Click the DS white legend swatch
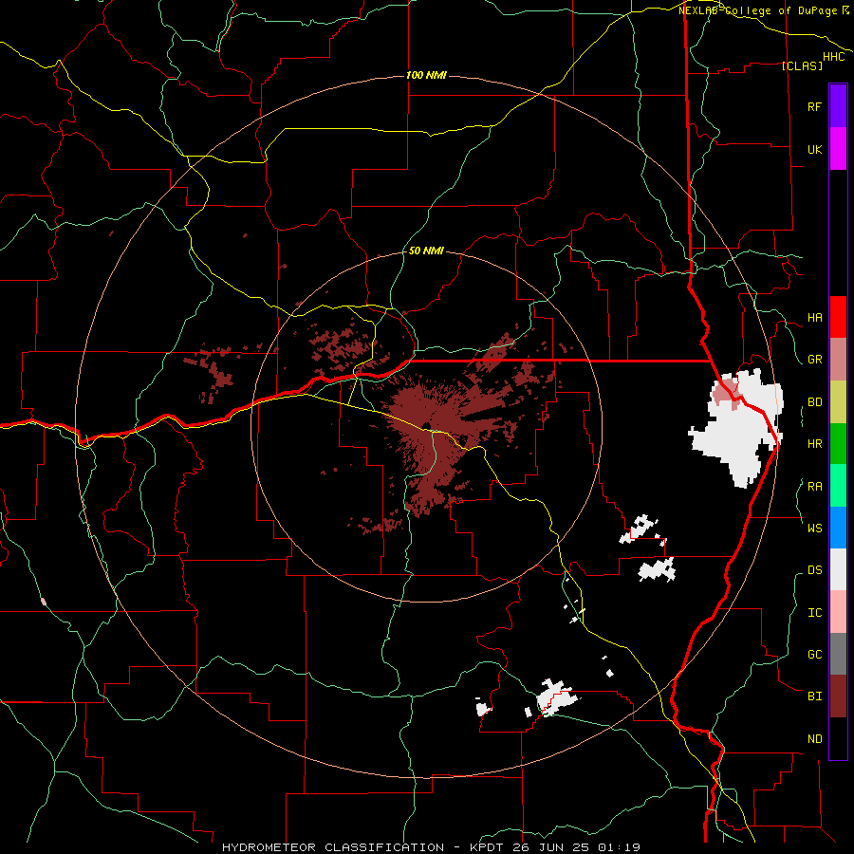The height and width of the screenshot is (854, 854). pyautogui.click(x=838, y=569)
